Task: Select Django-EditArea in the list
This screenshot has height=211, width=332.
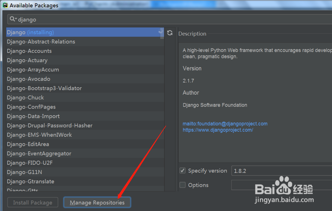Action: 85,144
